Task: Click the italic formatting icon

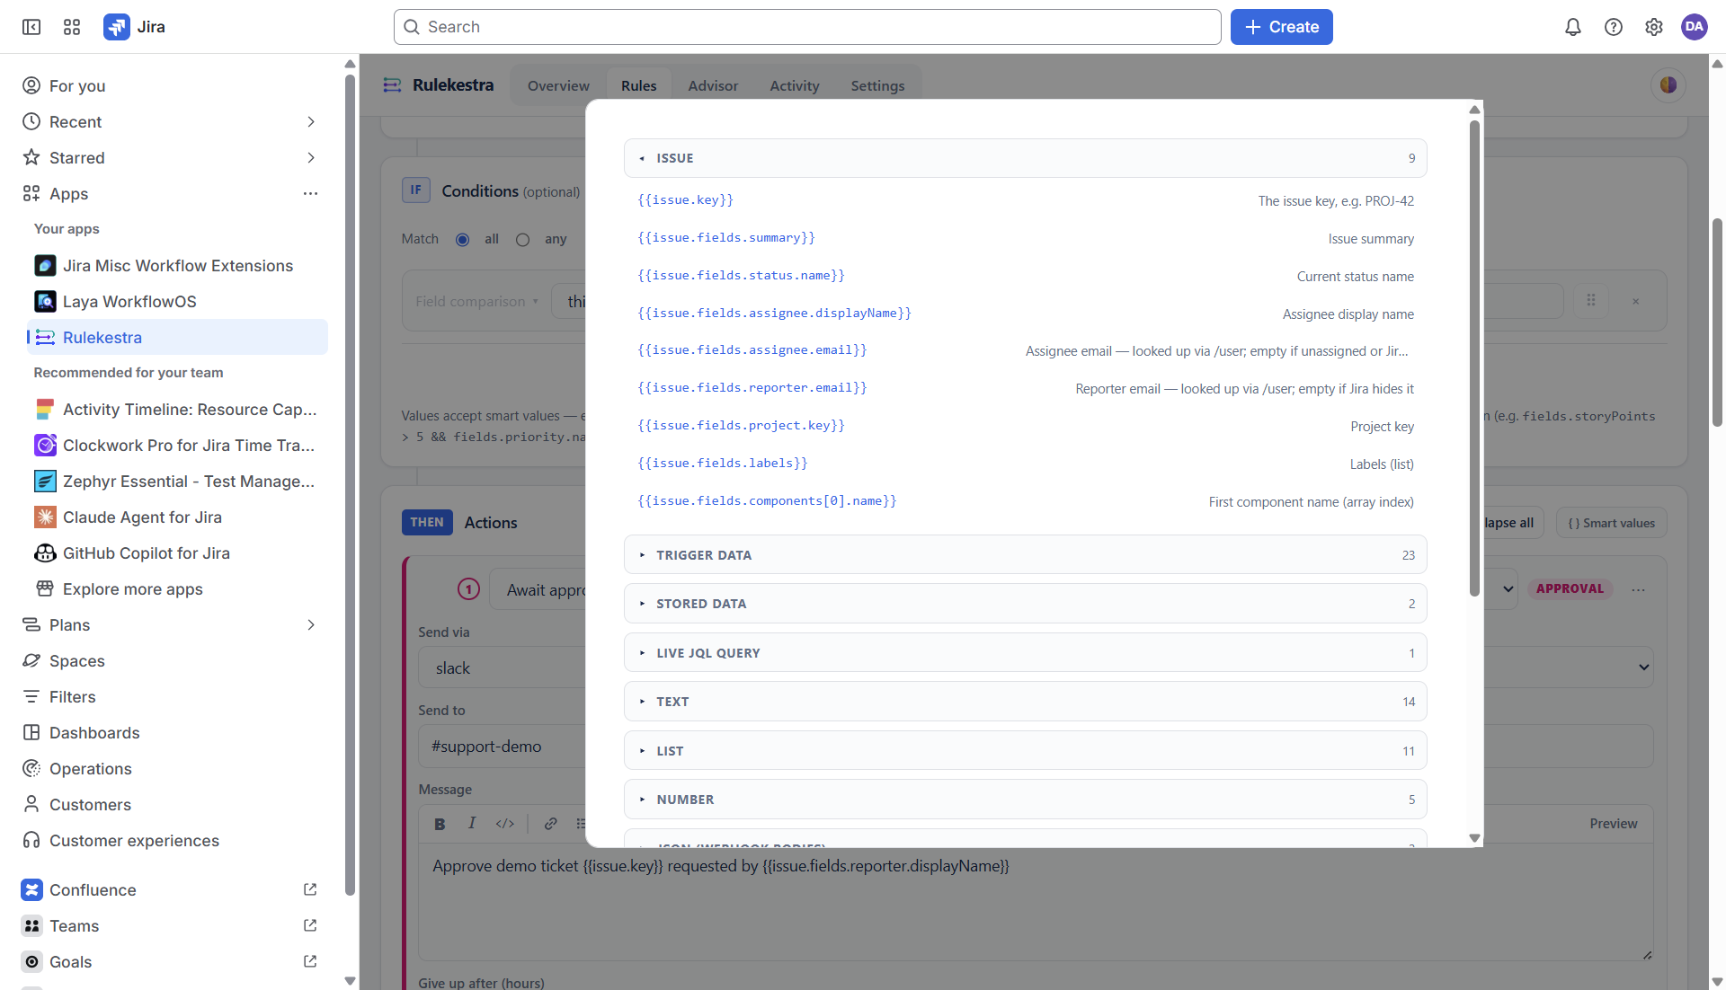Action: coord(472,824)
